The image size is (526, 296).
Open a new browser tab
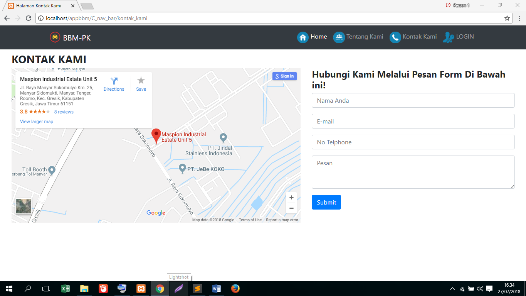(x=87, y=6)
